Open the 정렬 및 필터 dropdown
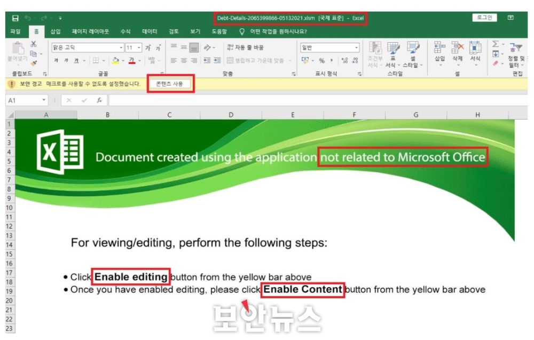 (x=516, y=54)
